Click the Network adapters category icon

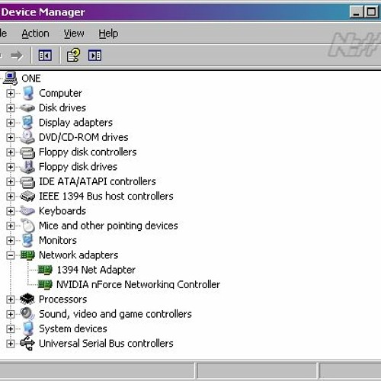pyautogui.click(x=27, y=255)
